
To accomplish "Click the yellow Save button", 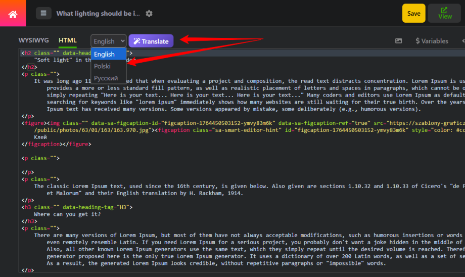I will [x=413, y=13].
